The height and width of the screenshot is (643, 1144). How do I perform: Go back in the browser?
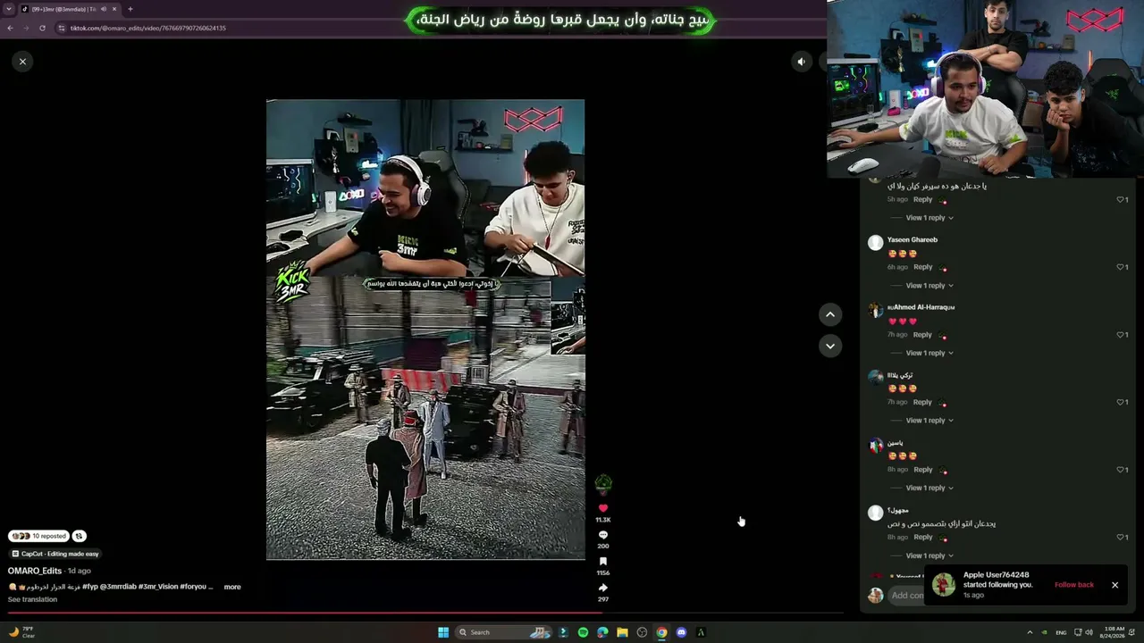click(10, 28)
